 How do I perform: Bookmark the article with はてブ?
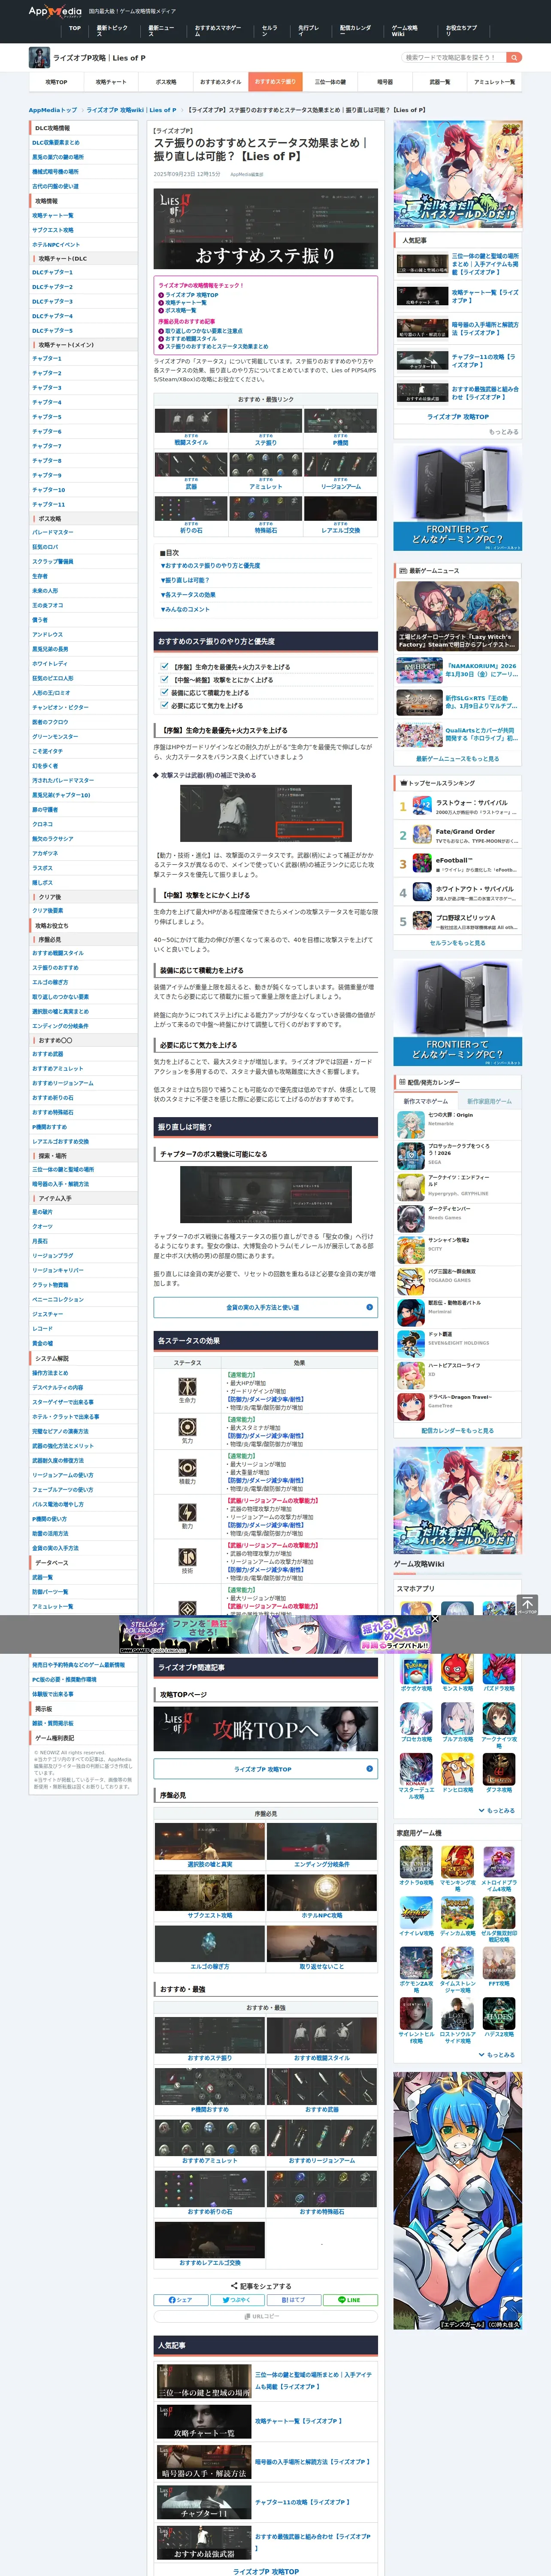click(x=294, y=2299)
